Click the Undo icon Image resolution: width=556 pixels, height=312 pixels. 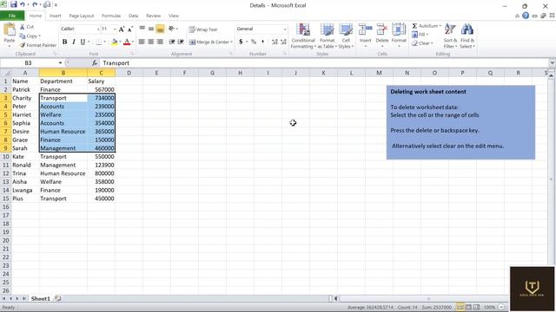(x=23, y=4)
